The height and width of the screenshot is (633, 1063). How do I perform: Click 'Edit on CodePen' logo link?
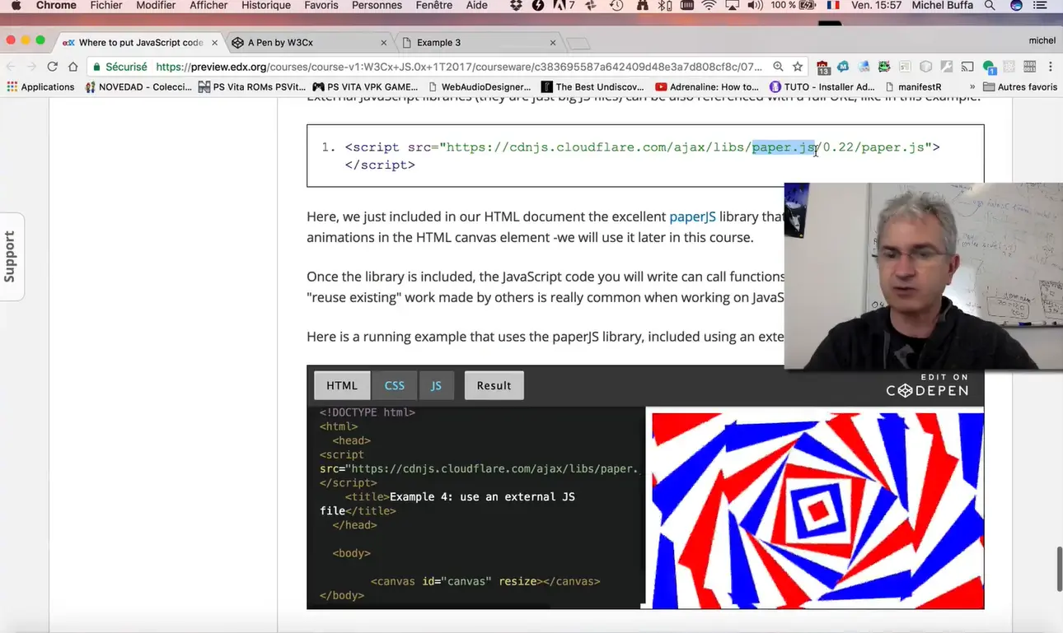tap(927, 385)
